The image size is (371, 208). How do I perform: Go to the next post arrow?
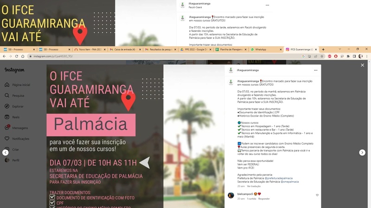coord(362,153)
